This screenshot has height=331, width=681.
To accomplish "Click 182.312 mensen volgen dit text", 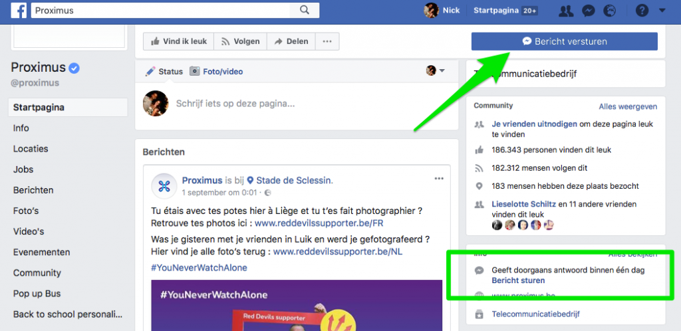I will tap(539, 168).
